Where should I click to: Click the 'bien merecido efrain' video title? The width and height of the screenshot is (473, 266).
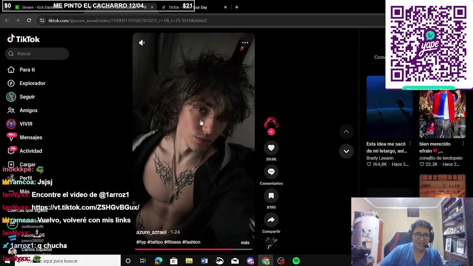click(x=435, y=147)
